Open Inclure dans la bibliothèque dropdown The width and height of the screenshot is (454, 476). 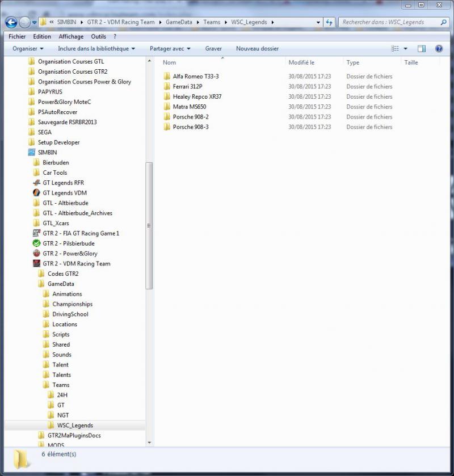coord(96,49)
